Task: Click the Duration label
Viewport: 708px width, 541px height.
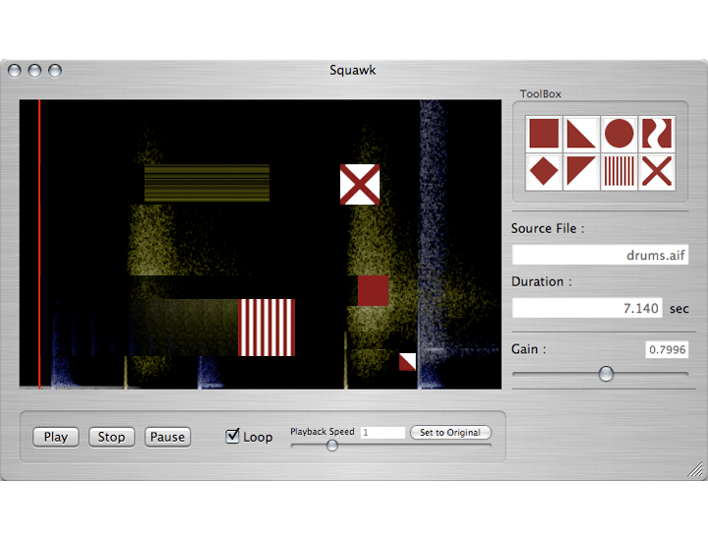Action: coord(542,281)
